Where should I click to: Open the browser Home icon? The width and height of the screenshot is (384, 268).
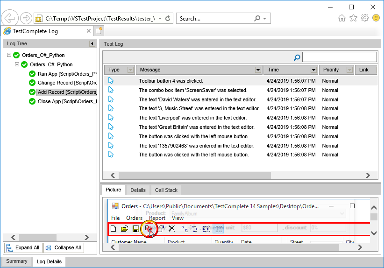342,18
